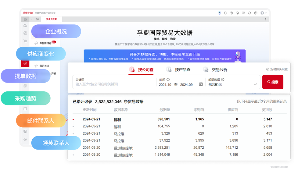This screenshot has width=294, height=170.
Task: Click the info icon beside 时间 label
Action: [168, 80]
